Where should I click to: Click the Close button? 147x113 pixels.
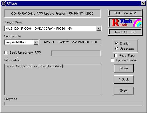(124, 68)
